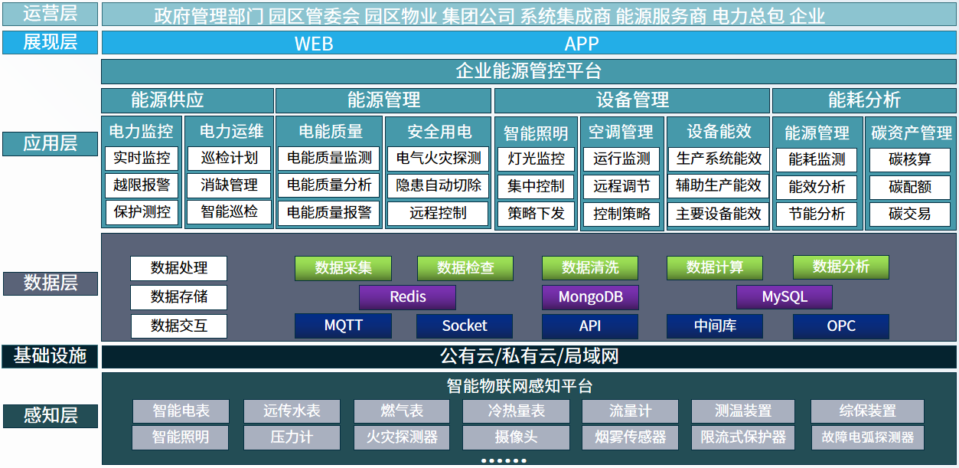Image resolution: width=959 pixels, height=468 pixels.
Task: Select the "远程控制" box
Action: click(x=439, y=214)
